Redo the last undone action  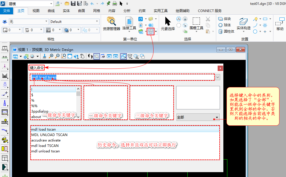click(x=102, y=3)
